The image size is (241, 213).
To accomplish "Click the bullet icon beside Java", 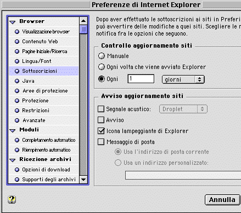I will tap(17, 81).
